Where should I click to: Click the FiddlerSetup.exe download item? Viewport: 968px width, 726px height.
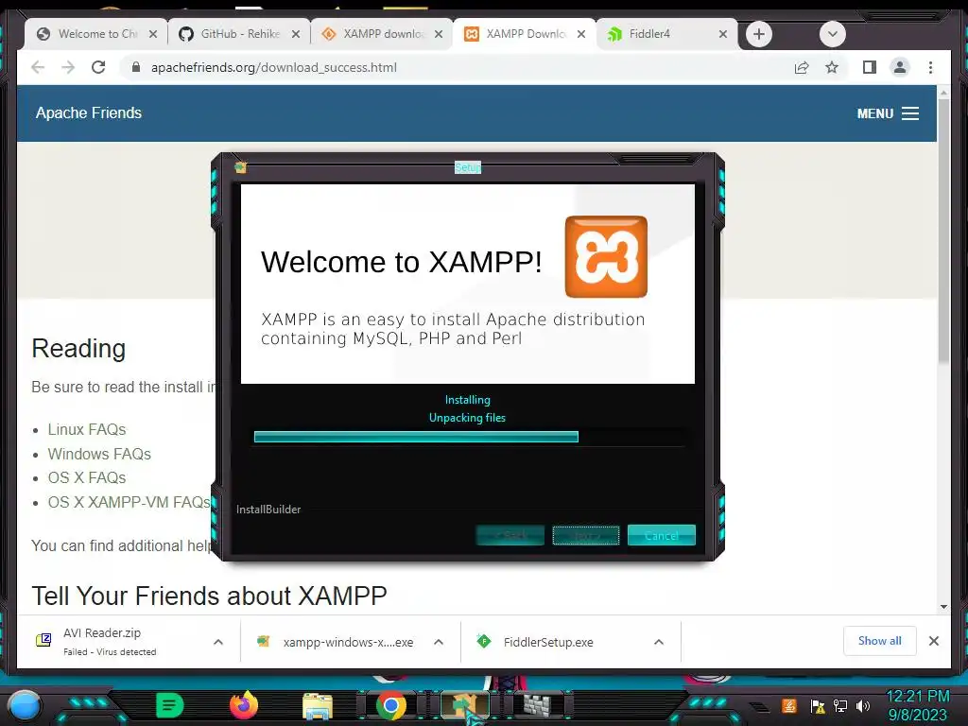(549, 642)
